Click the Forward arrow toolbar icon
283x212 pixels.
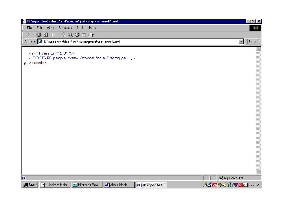tap(28, 35)
